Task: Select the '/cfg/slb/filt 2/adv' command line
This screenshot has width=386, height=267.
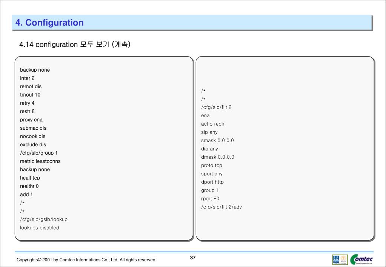Action: coord(221,207)
